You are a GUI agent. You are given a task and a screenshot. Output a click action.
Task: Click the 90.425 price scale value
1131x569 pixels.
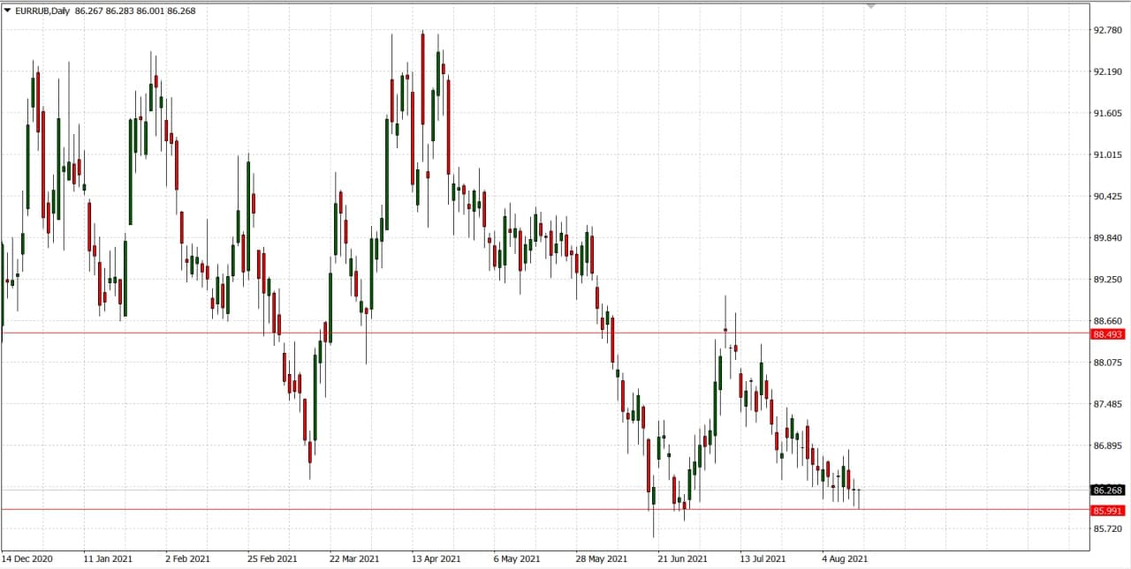tap(1108, 196)
